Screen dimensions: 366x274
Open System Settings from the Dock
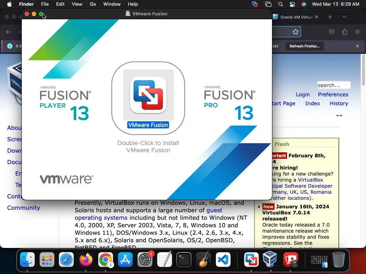coord(145,259)
